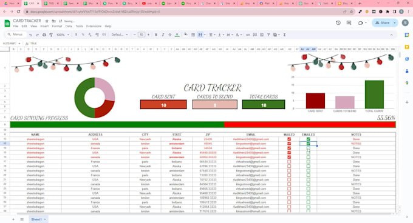Screen dimensions: 413x223
Task: Increase decimal places
Action: click(x=97, y=35)
